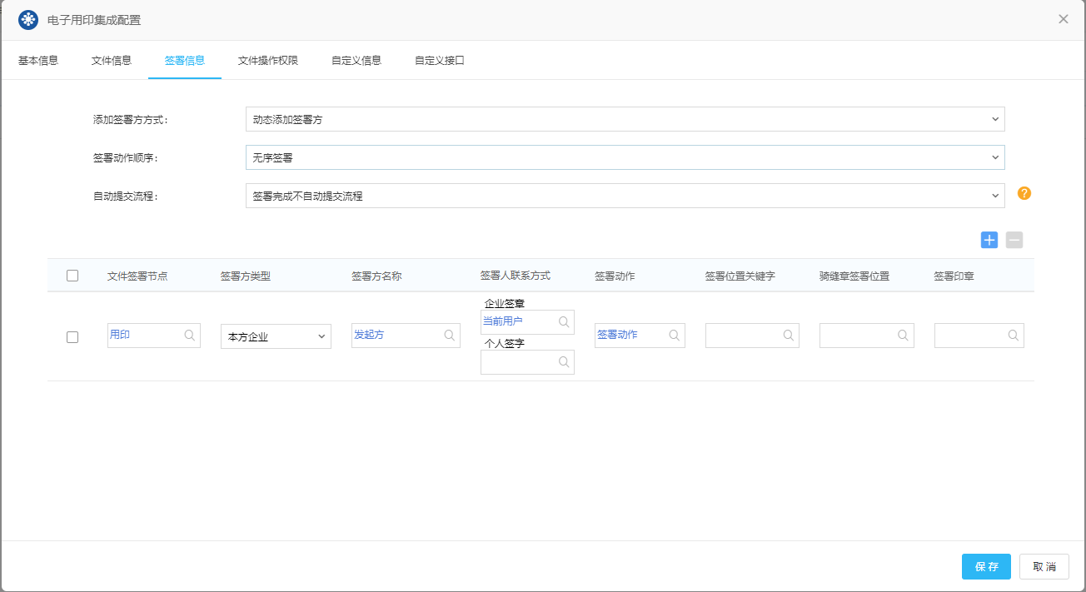This screenshot has height=592, width=1086.
Task: Click search icon in 签署方名称 field
Action: click(450, 335)
